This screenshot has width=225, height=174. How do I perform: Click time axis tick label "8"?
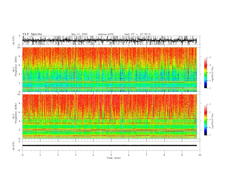pos(164,155)
